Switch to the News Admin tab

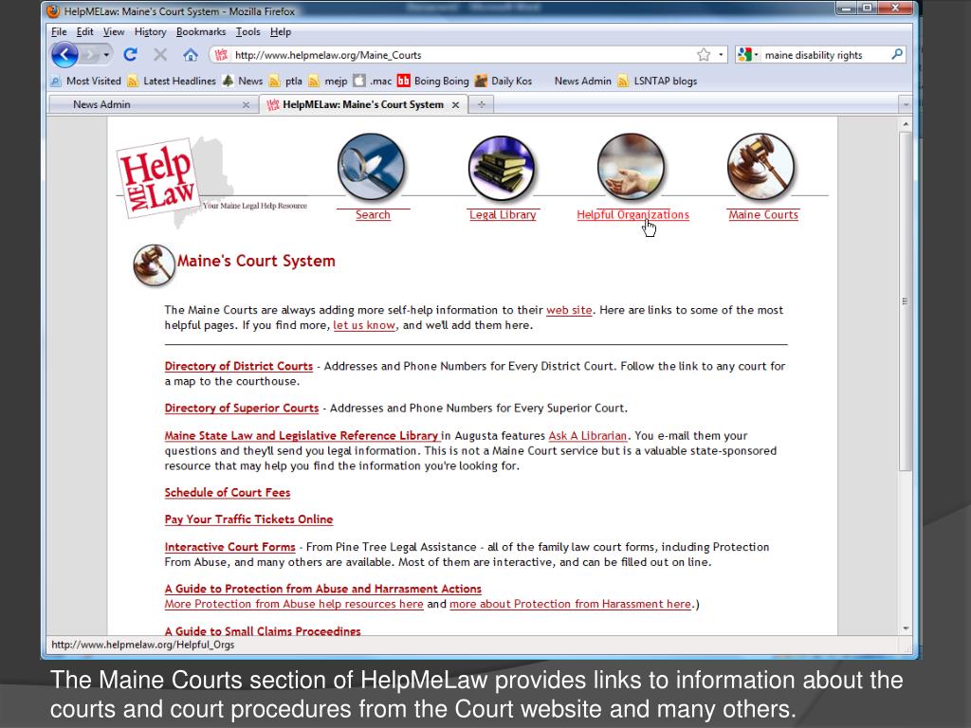(152, 104)
